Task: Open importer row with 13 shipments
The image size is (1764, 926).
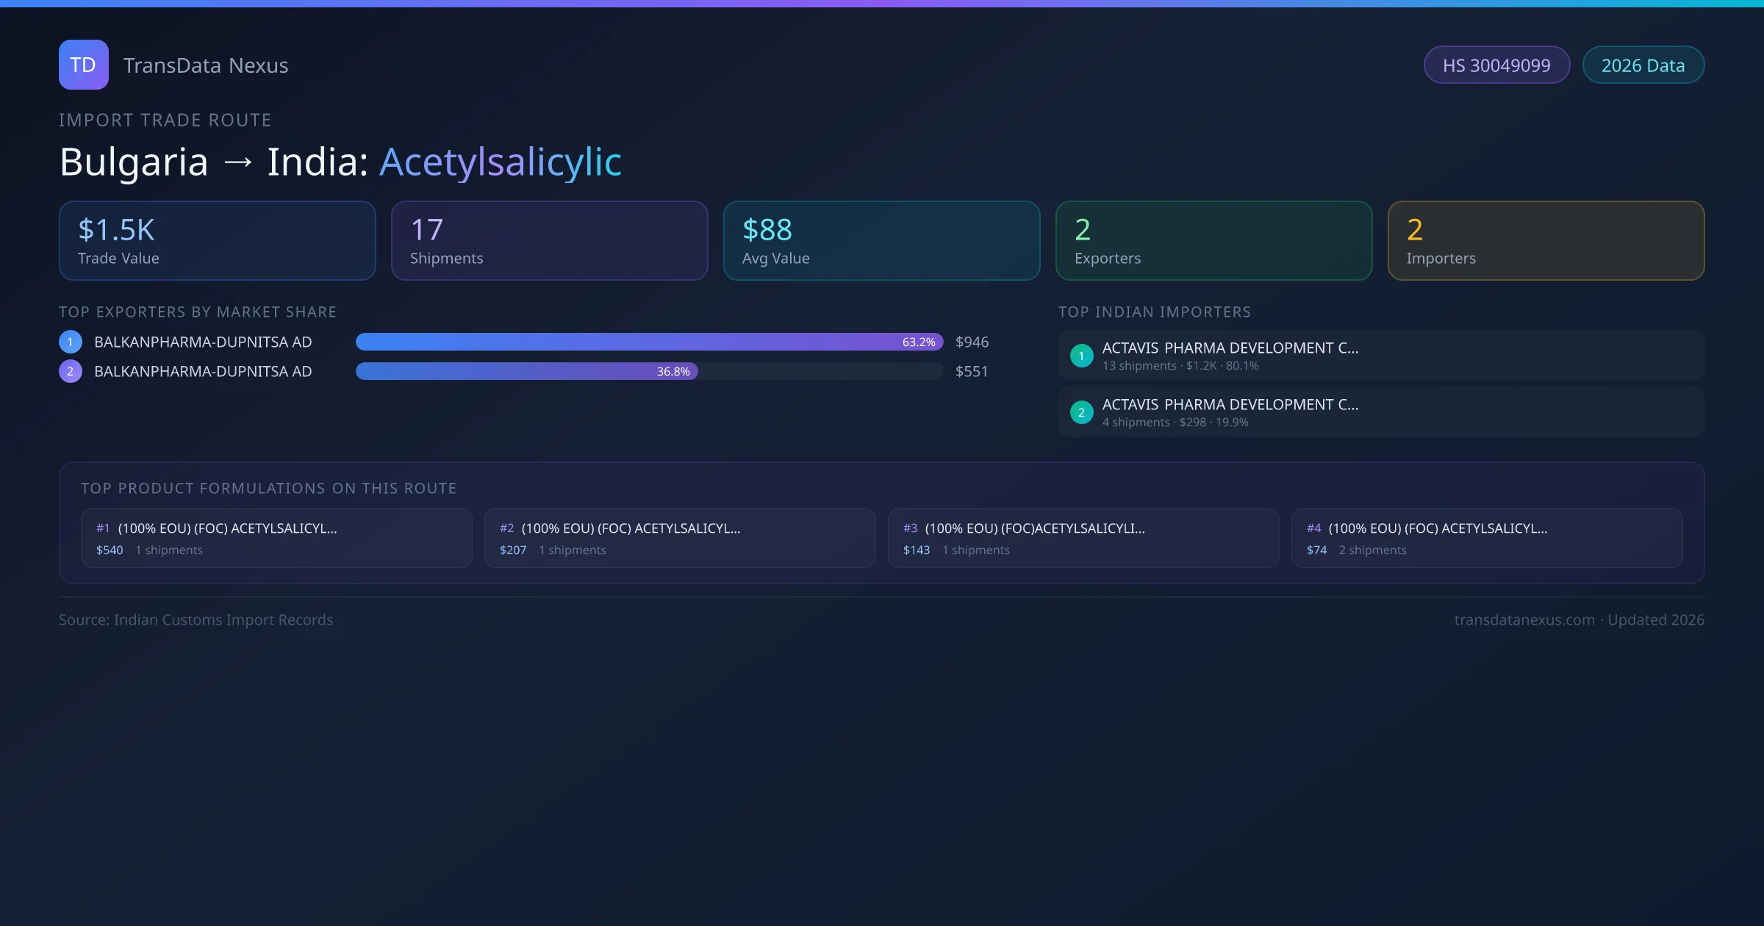Action: [1381, 356]
